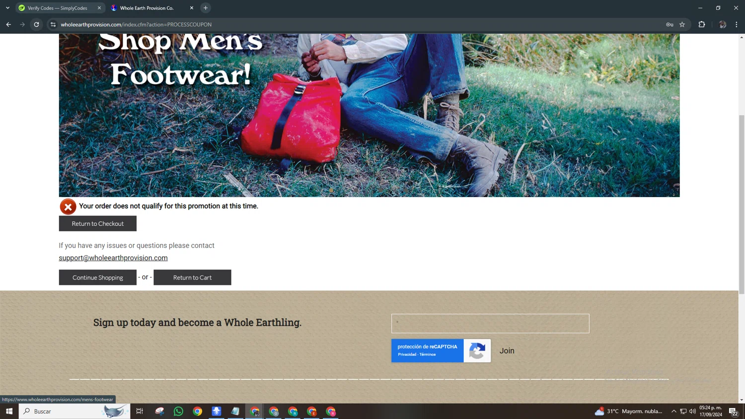Open the Extensions puzzle icon
This screenshot has width=745, height=419.
702,24
